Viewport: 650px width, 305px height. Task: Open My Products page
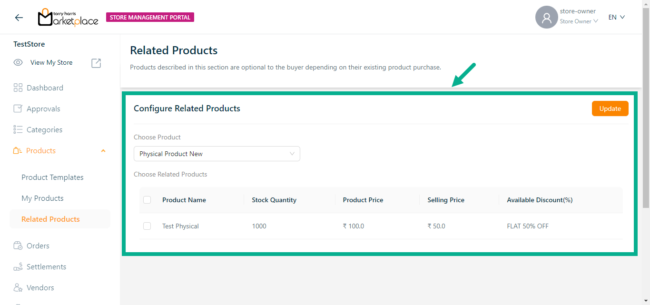pos(42,198)
